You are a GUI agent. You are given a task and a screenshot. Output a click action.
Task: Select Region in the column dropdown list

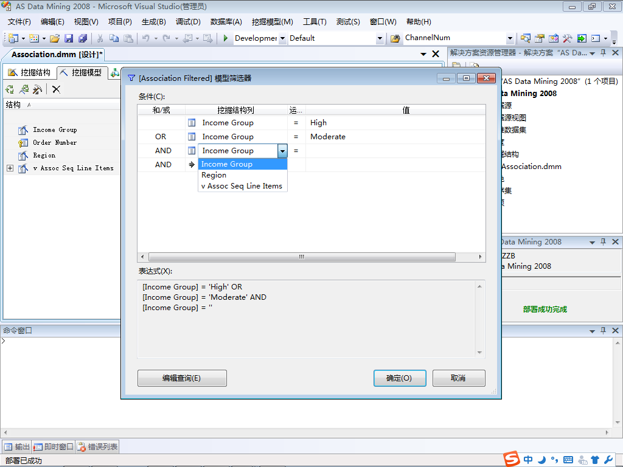click(x=242, y=175)
